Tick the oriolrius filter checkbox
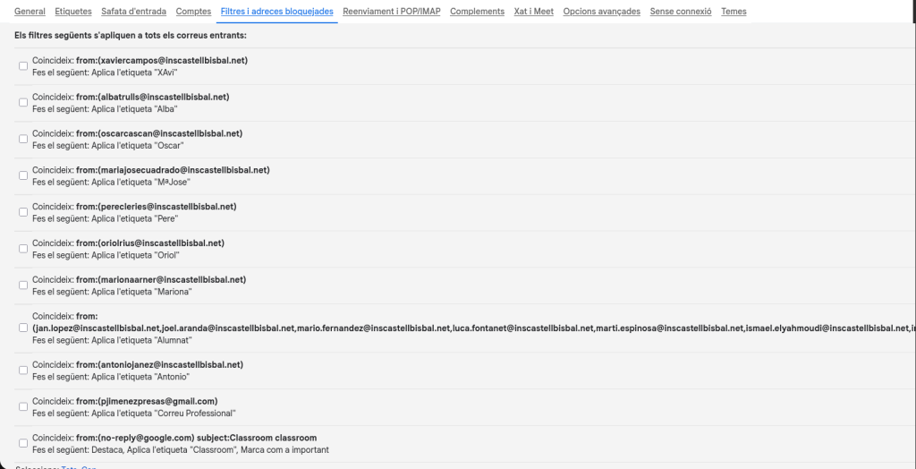The image size is (916, 469). pos(23,249)
